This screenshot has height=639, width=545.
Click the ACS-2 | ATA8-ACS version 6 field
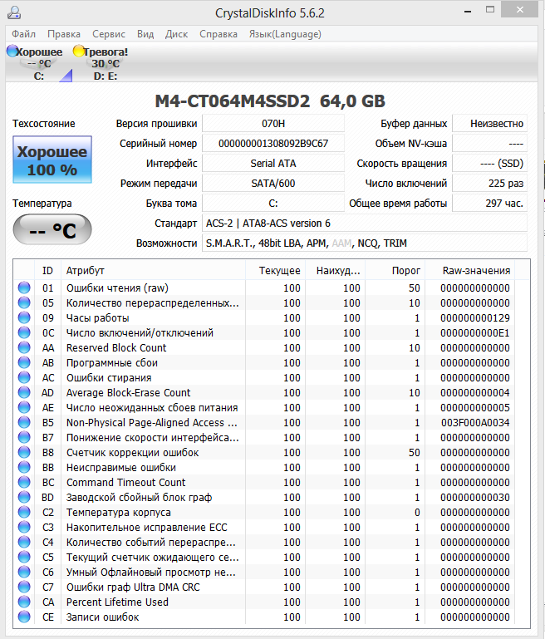pos(365,224)
